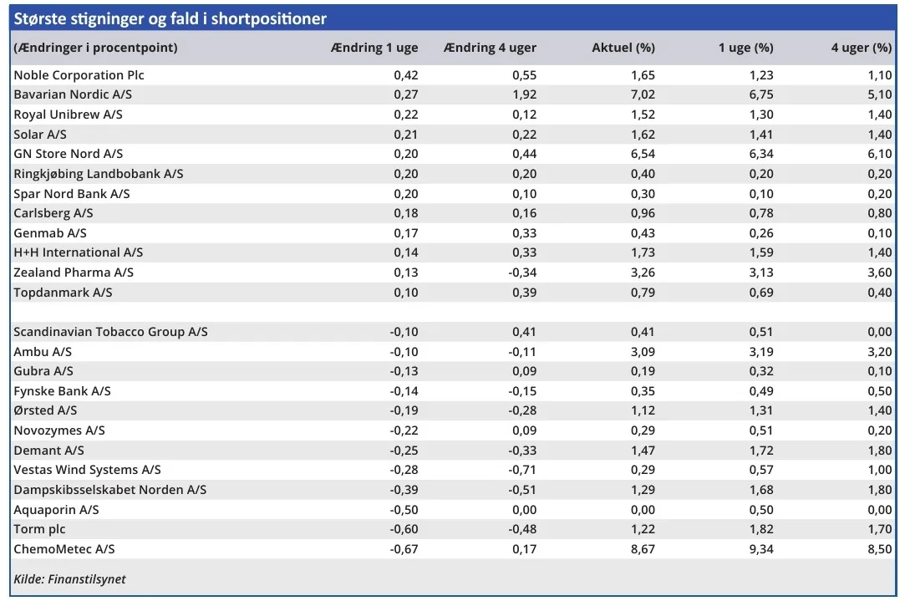Click the '4 uger (%)' column header
This screenshot has height=601, width=905.
click(861, 48)
